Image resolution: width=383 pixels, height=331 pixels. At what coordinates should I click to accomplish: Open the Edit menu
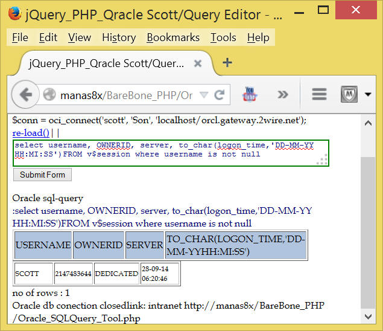pyautogui.click(x=48, y=37)
